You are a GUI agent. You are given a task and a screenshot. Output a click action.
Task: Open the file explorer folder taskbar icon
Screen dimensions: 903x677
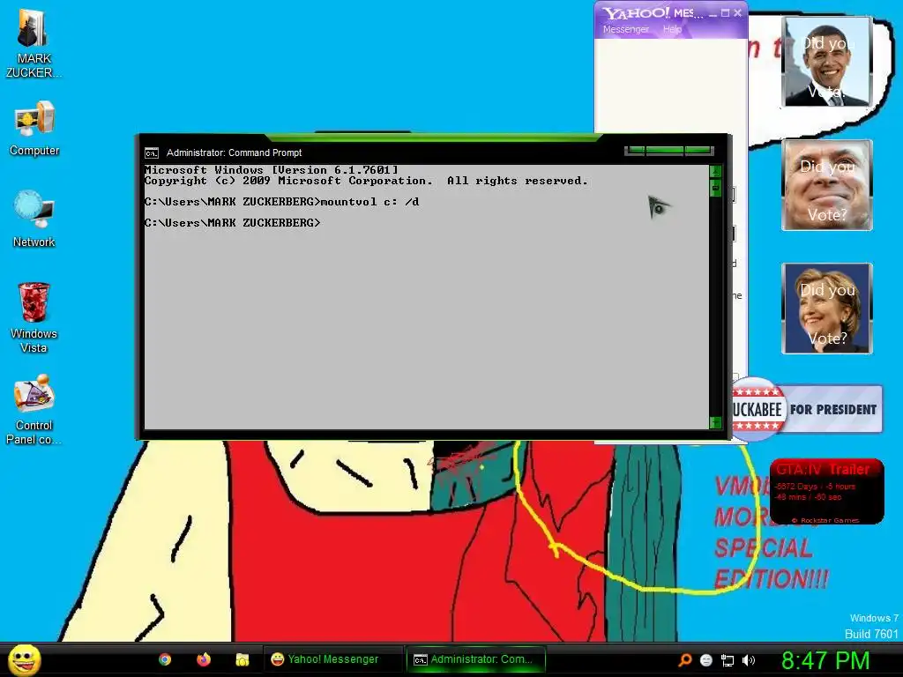tap(242, 659)
